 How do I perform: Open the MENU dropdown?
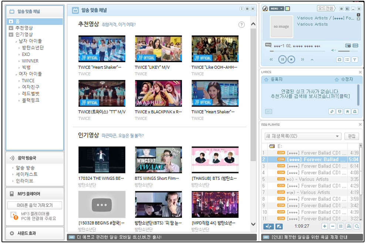277,9
